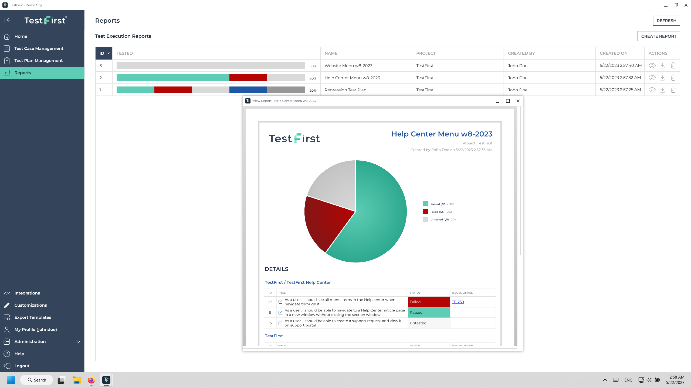This screenshot has width=691, height=388.
Task: Click the Failed red legend swatch
Action: point(425,212)
